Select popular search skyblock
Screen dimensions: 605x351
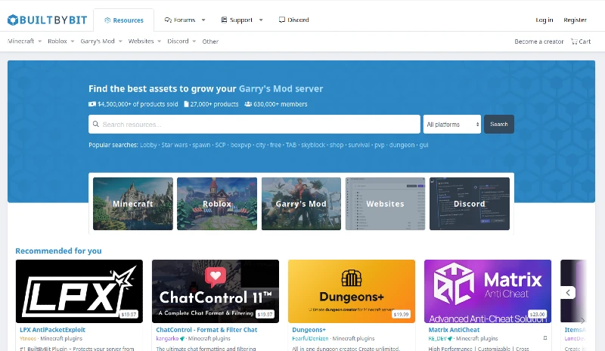[x=313, y=145]
